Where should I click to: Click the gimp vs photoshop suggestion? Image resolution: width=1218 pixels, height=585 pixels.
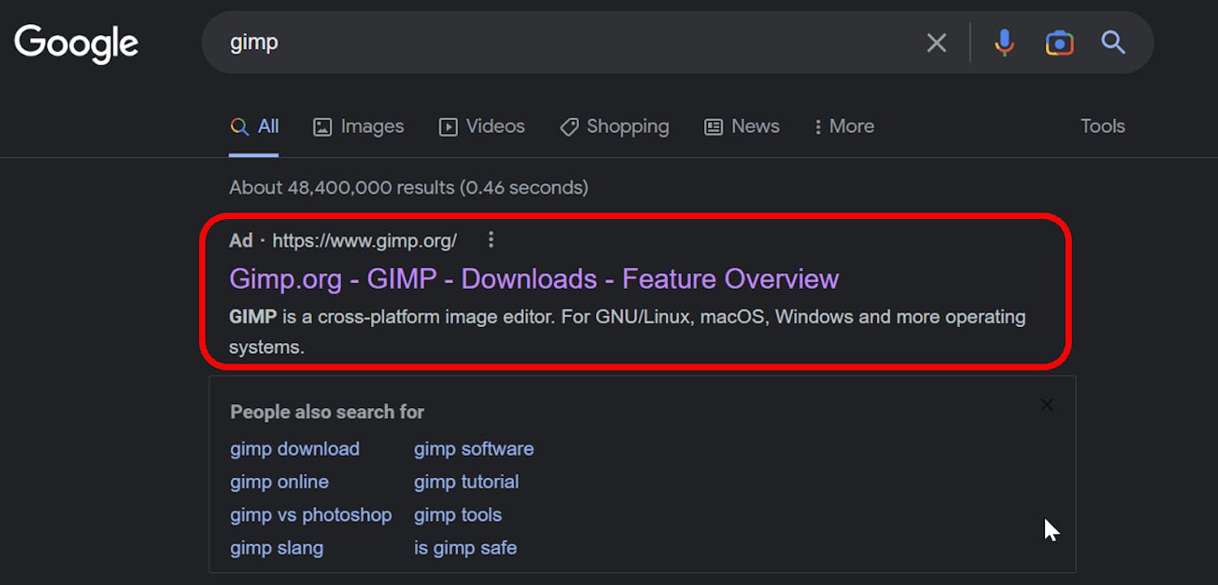(x=311, y=514)
